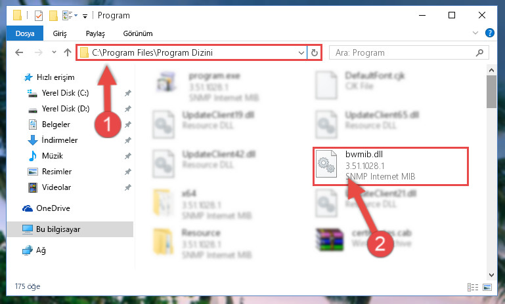Screen dimensions: 505x304
Task: Expand the ribbon with the chevron
Action: 475,33
